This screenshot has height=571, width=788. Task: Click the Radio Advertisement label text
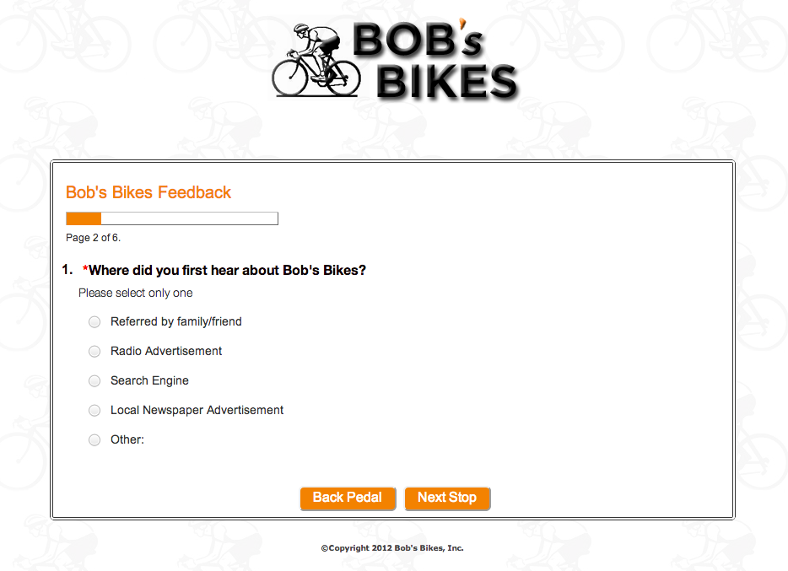point(166,351)
